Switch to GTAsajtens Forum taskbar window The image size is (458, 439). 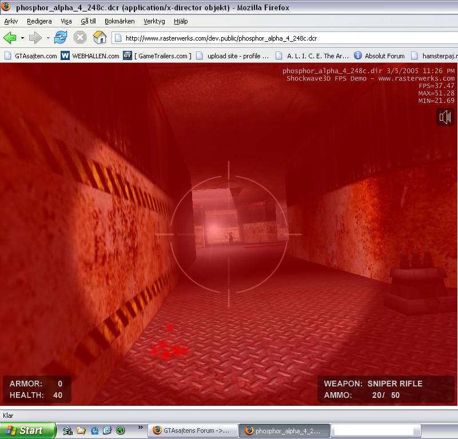[x=193, y=430]
